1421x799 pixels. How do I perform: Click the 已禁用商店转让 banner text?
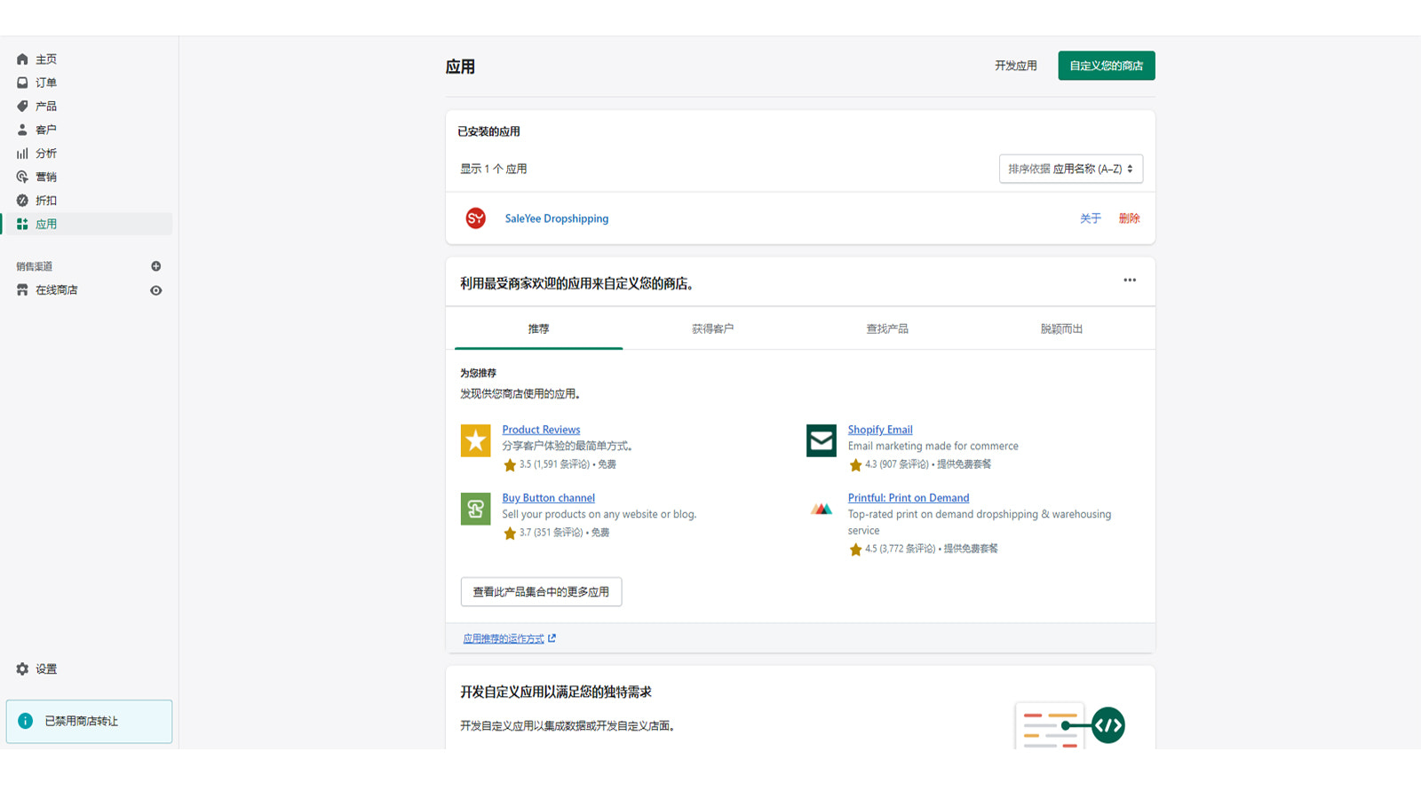[x=82, y=721]
